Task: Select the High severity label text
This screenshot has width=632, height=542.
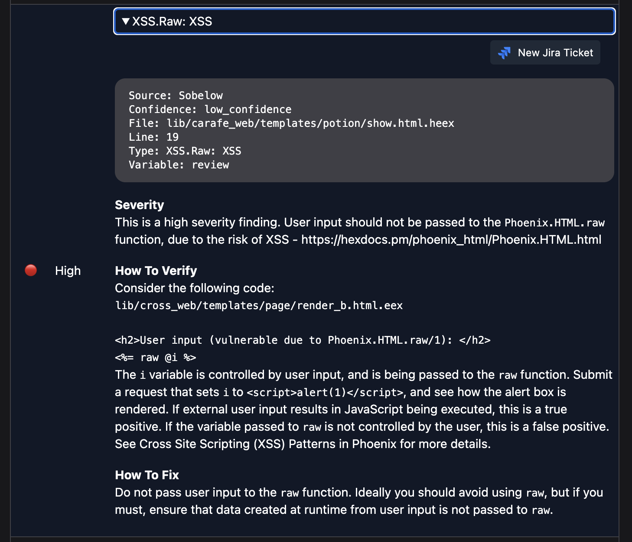Action: 68,271
